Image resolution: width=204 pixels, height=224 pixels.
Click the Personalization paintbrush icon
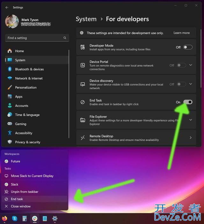click(x=10, y=87)
